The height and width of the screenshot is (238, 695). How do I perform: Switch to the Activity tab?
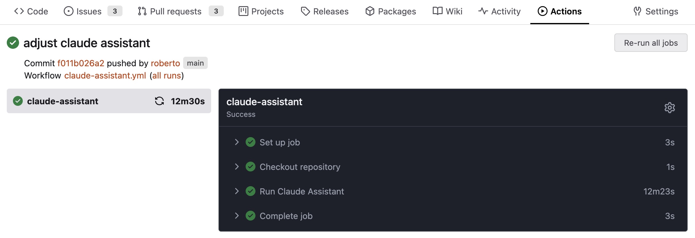click(x=499, y=11)
